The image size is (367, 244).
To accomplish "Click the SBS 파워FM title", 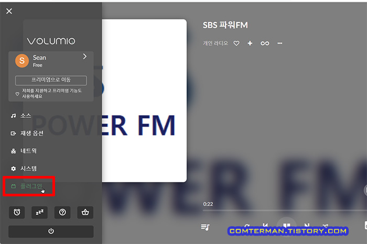I will (225, 25).
